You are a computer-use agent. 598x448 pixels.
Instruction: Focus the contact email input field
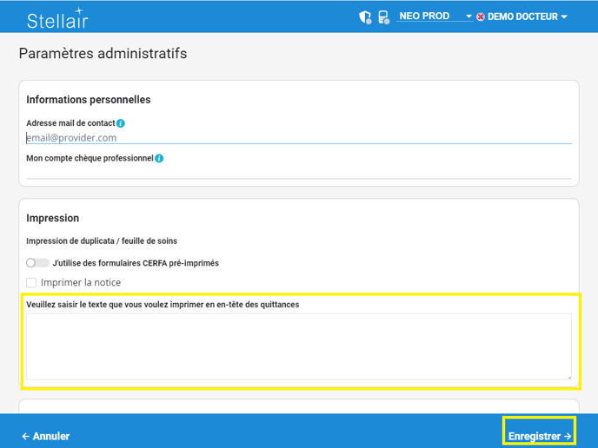(298, 137)
